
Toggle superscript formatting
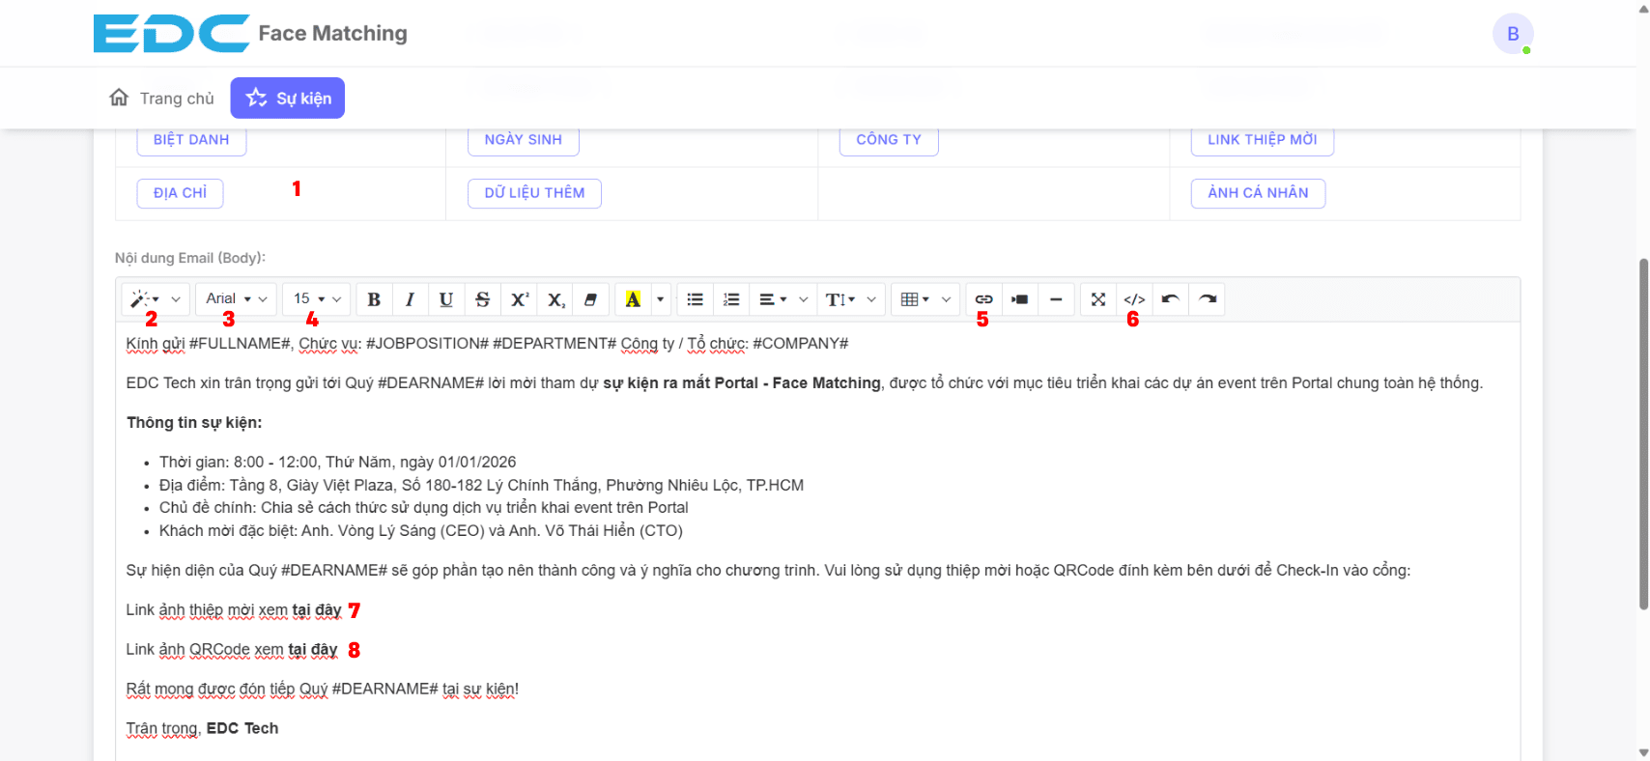[520, 299]
